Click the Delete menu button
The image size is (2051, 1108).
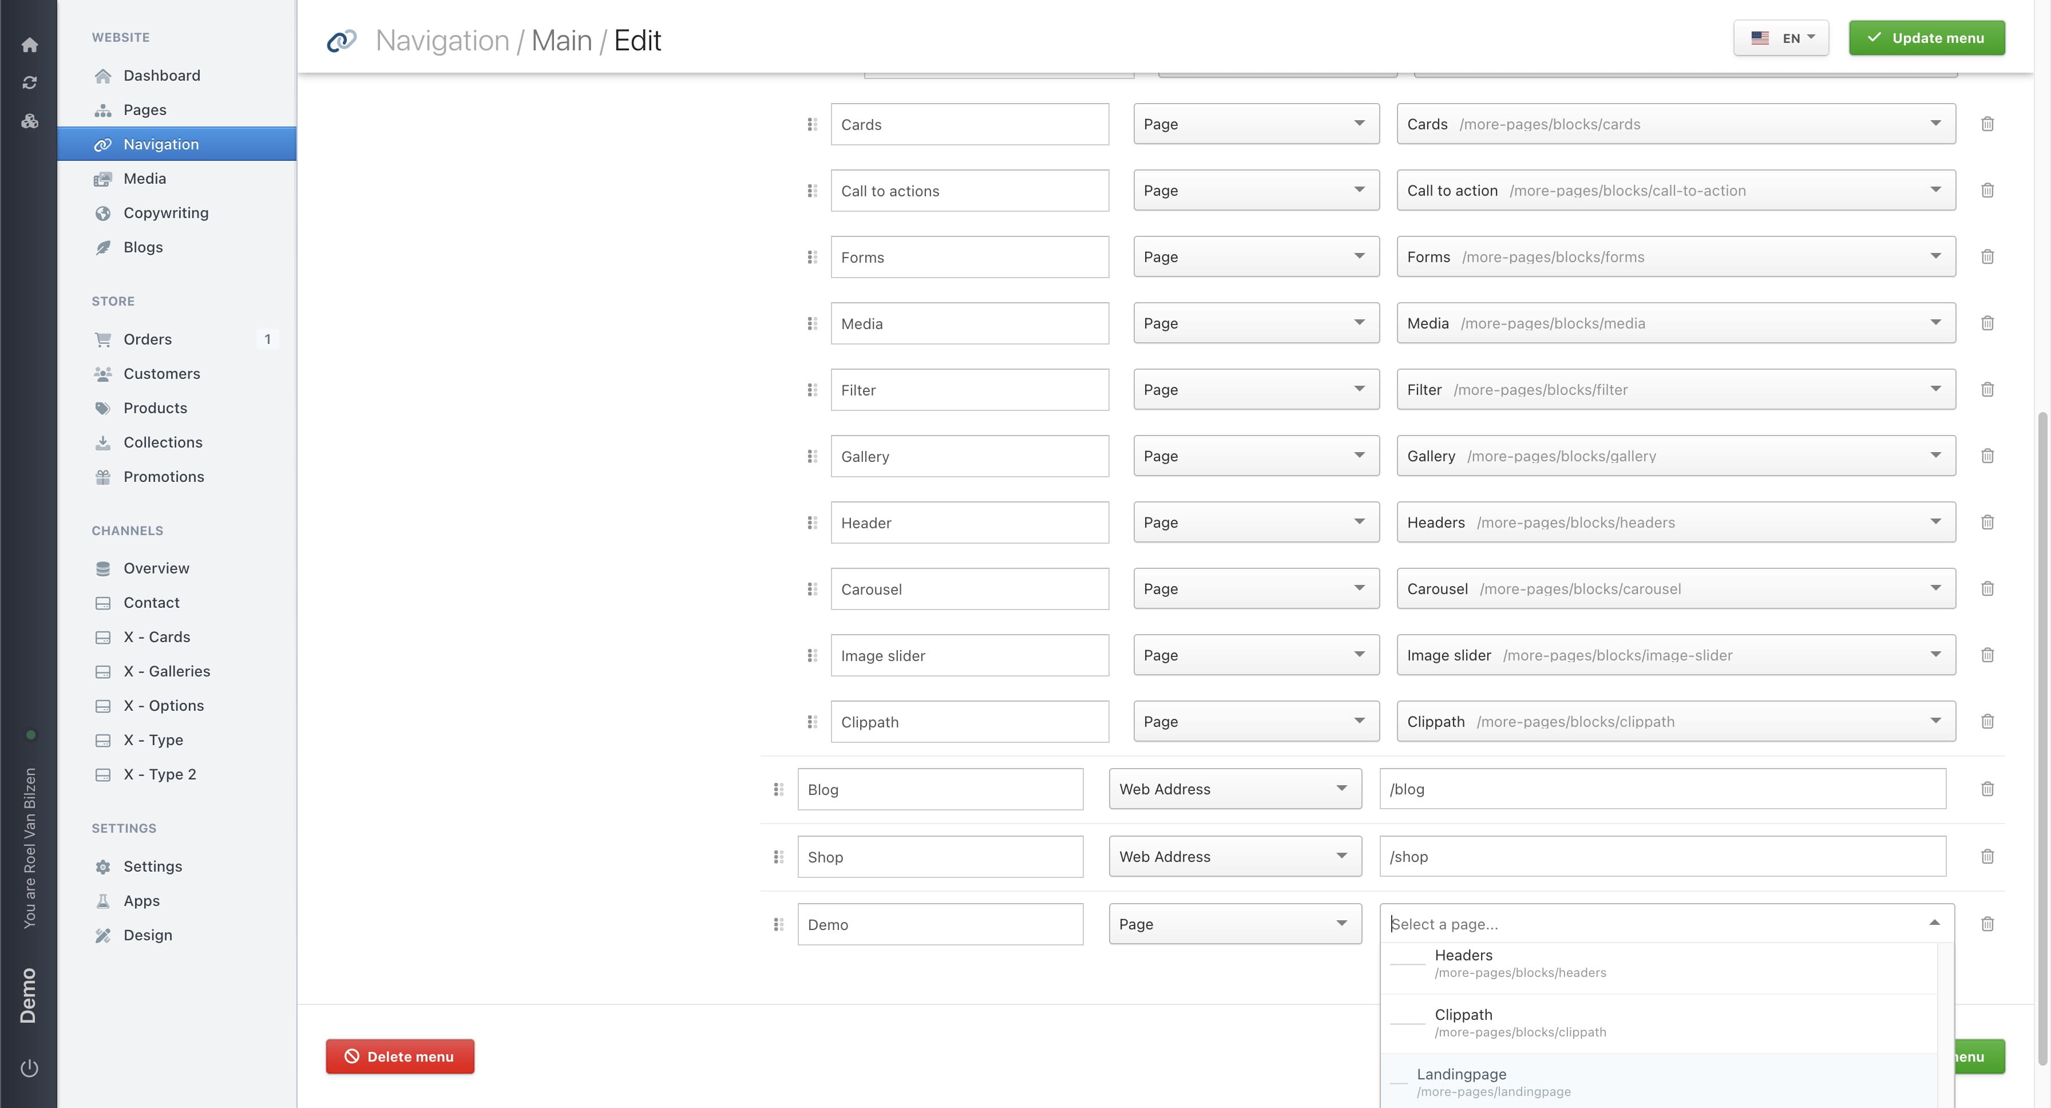tap(399, 1056)
